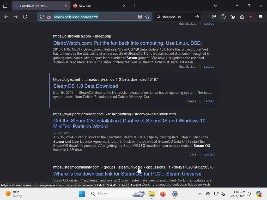Click the Windows taskbar Search box
The image size is (267, 200).
click(118, 194)
